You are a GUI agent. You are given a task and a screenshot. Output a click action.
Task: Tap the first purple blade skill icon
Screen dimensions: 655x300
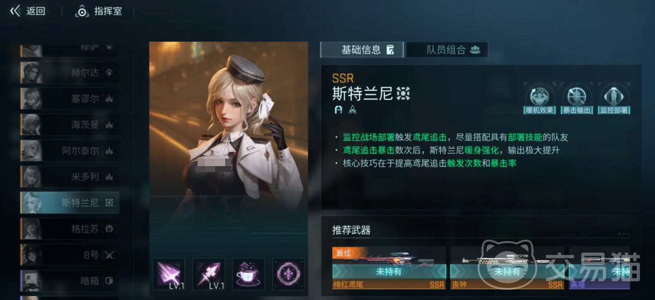pyautogui.click(x=169, y=274)
